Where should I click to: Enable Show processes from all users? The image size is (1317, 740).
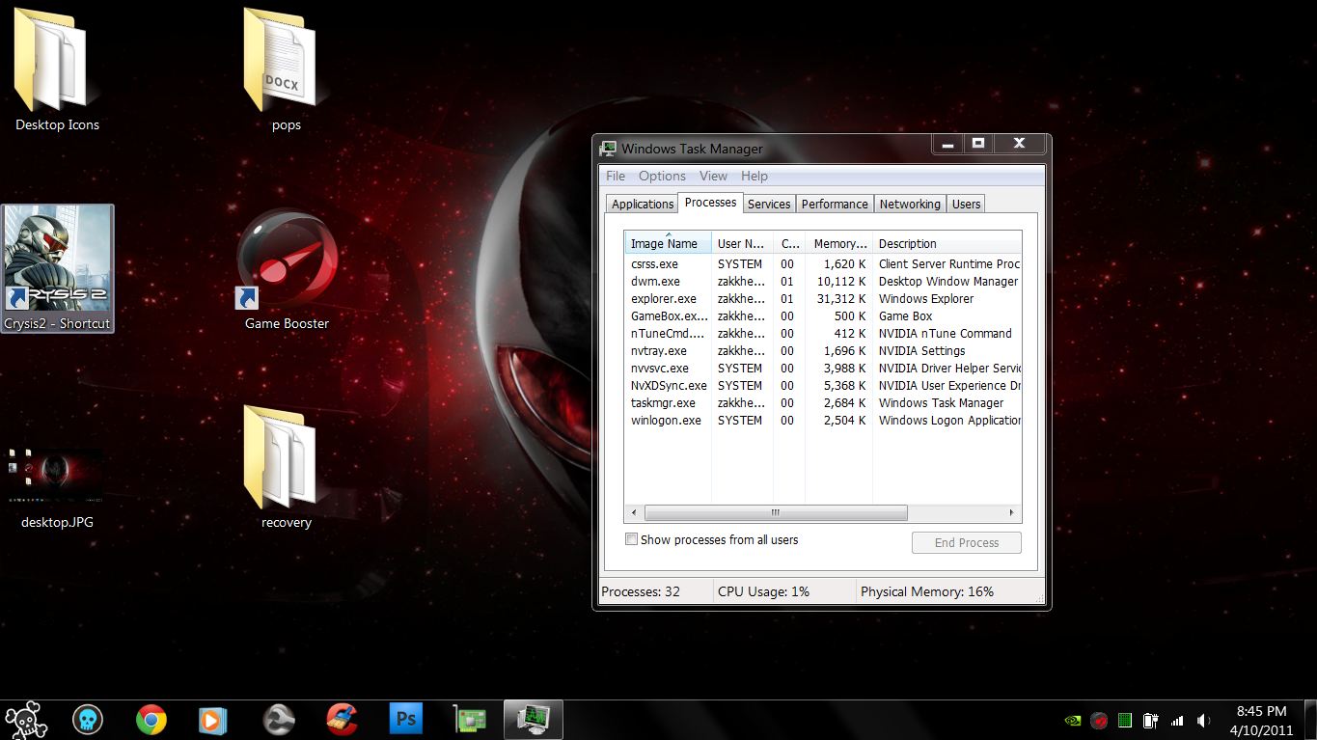(x=632, y=539)
